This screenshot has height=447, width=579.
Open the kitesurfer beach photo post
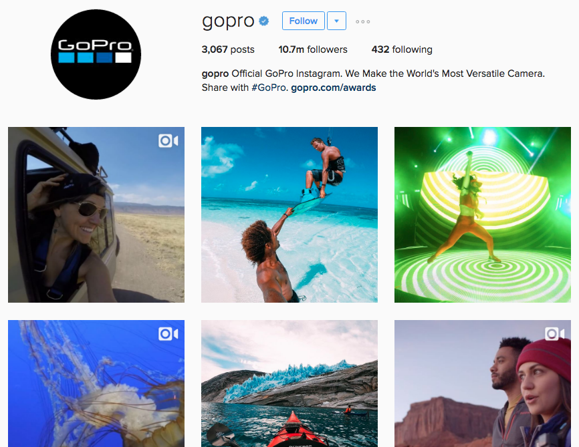click(289, 215)
